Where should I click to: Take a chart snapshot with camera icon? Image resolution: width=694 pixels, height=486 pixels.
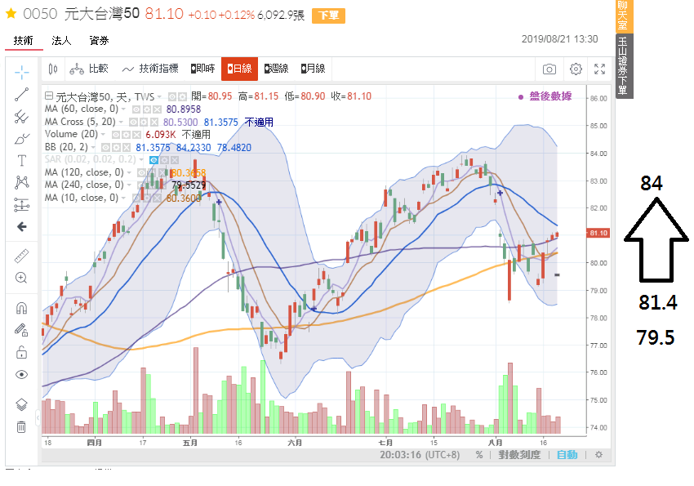point(549,69)
